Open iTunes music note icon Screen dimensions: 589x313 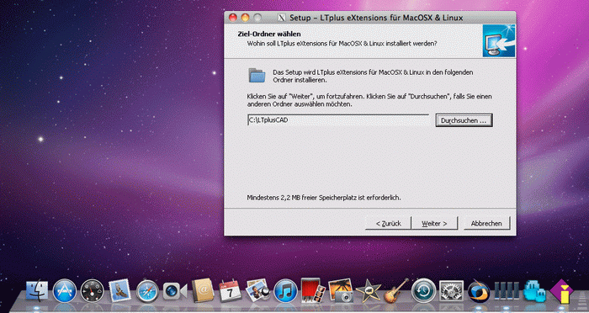[285, 291]
